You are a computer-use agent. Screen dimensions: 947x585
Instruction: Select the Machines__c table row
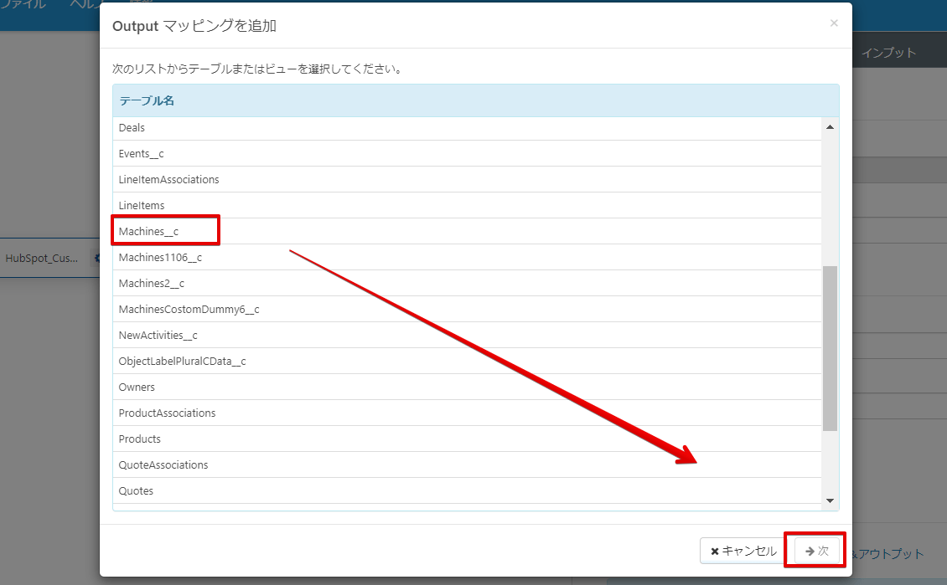(x=467, y=232)
